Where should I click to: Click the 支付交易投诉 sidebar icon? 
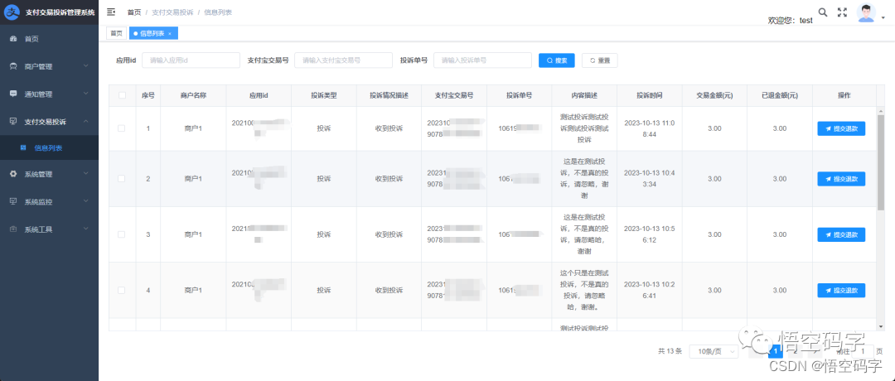pyautogui.click(x=13, y=122)
